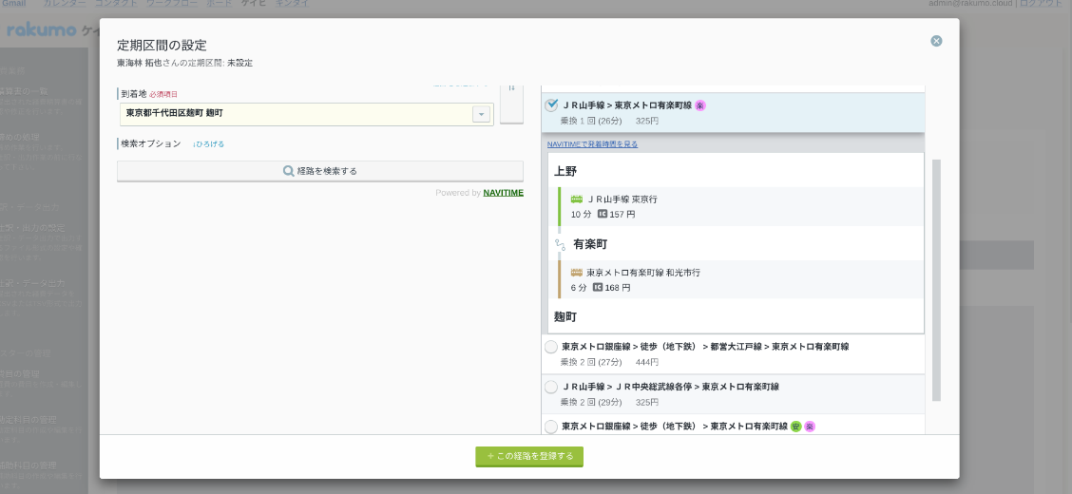Open カレンダー in the background top bar
Viewport: 1072px width, 494px height.
click(x=65, y=4)
